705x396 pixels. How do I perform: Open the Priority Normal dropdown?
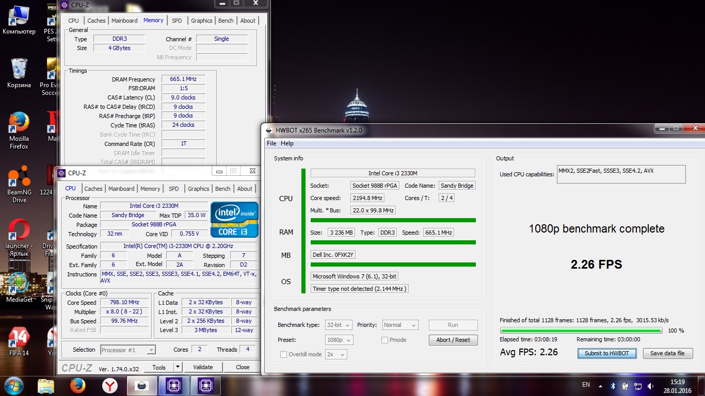point(400,325)
